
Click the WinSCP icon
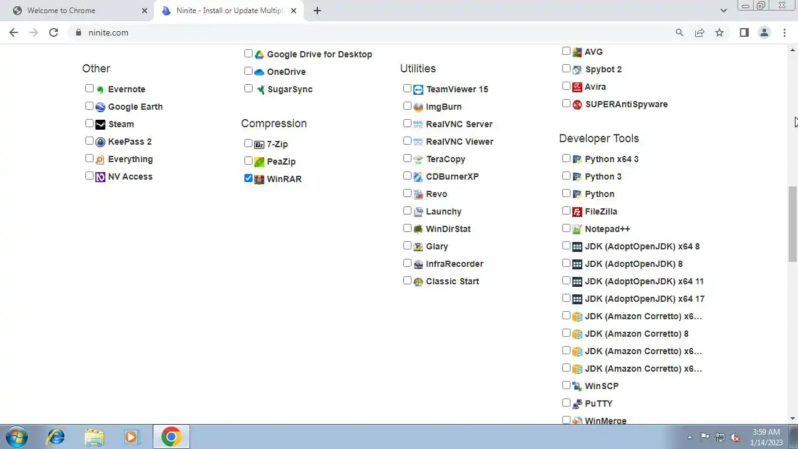click(577, 386)
